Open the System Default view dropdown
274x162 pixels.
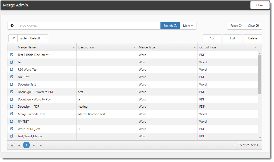[x=33, y=38]
